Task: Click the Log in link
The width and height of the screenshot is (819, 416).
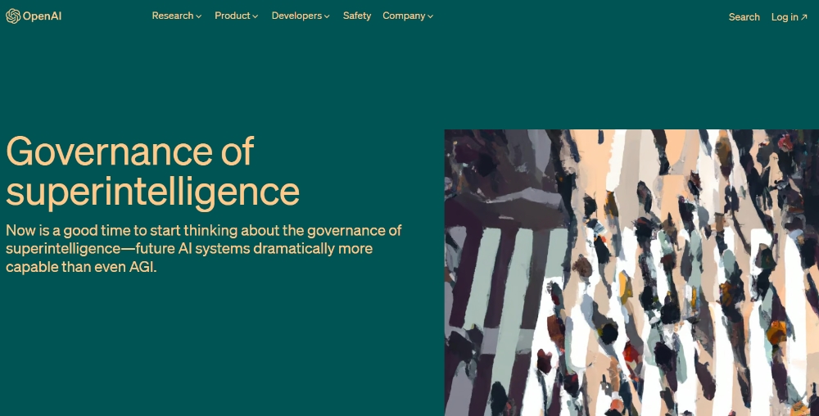Action: (785, 16)
